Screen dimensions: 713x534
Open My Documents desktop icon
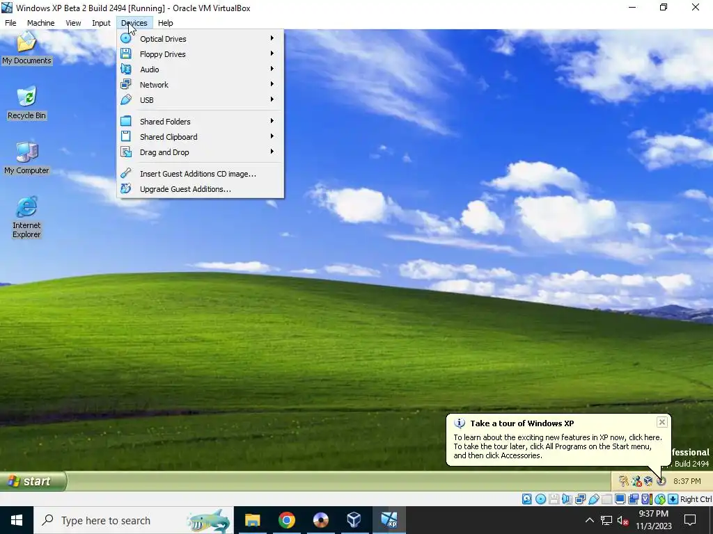pyautogui.click(x=26, y=48)
